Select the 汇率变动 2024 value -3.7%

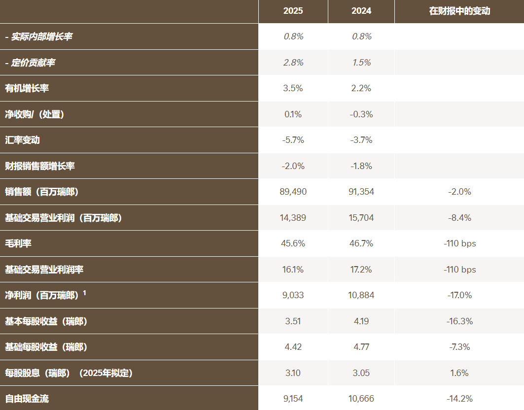361,140
